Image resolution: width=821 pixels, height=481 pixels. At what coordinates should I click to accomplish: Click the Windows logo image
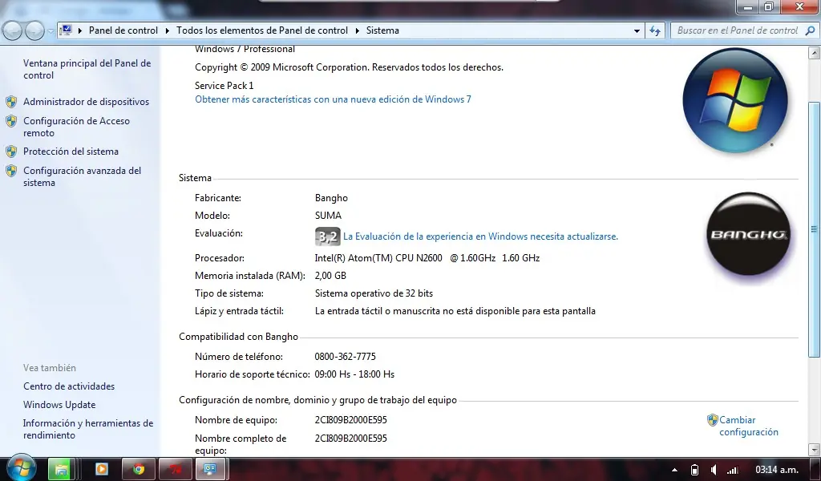click(735, 100)
